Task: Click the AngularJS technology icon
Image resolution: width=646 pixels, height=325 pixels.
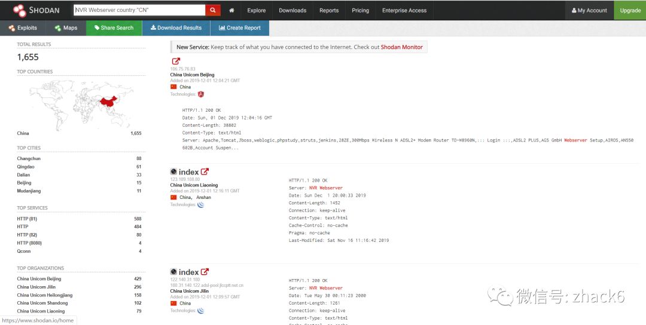Action: (201, 94)
